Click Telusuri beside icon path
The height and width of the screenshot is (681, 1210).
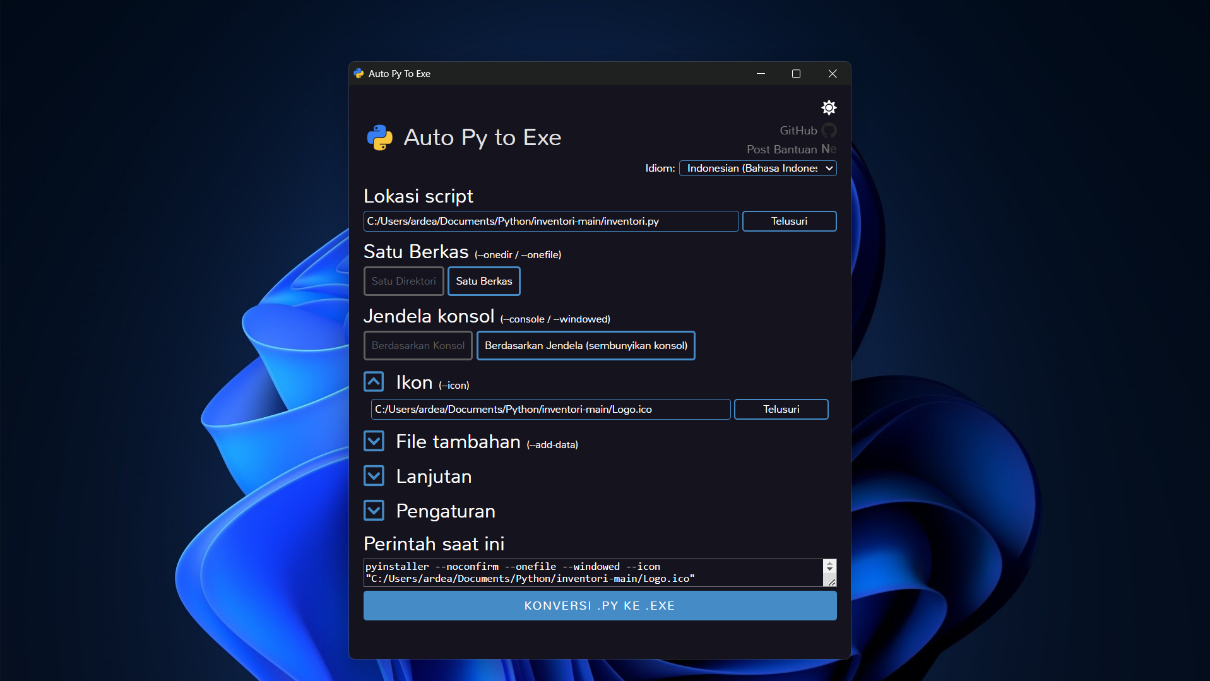(781, 410)
